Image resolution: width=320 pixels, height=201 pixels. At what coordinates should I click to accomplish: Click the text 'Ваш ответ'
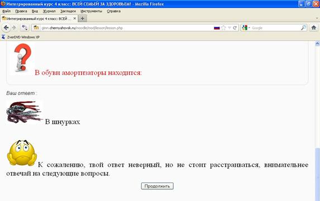tap(21, 93)
